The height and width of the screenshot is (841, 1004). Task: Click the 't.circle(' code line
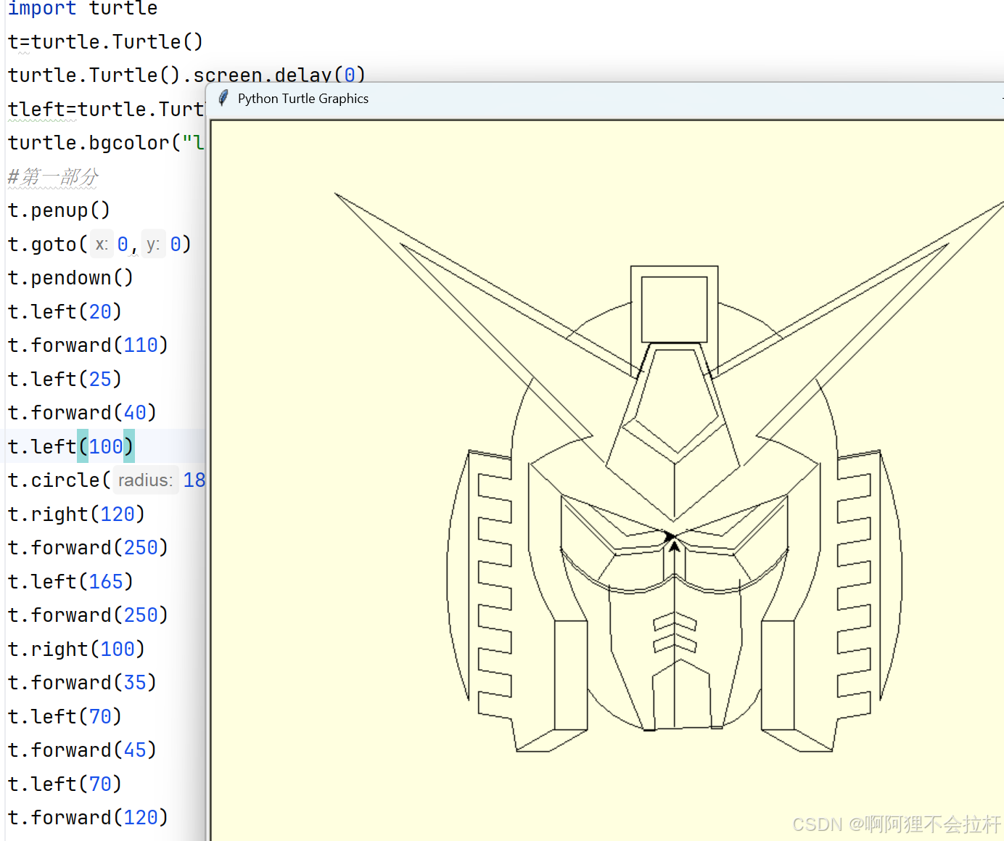(x=106, y=480)
